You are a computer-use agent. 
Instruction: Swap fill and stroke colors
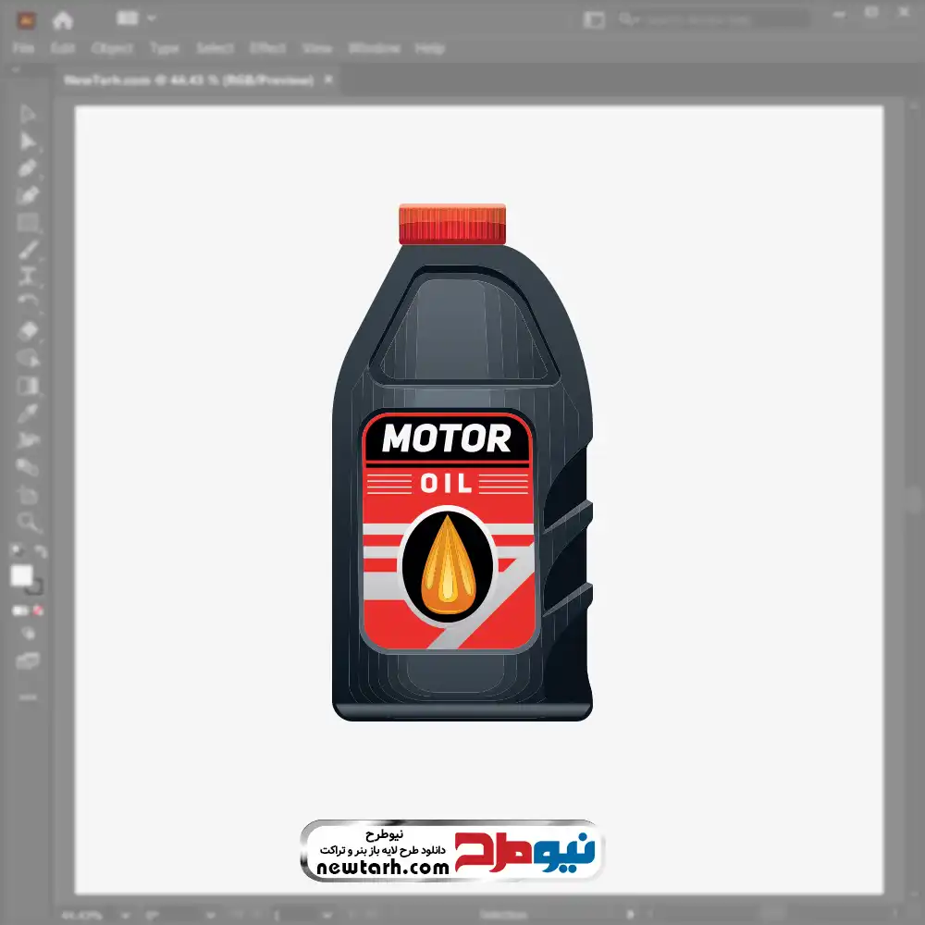click(40, 552)
